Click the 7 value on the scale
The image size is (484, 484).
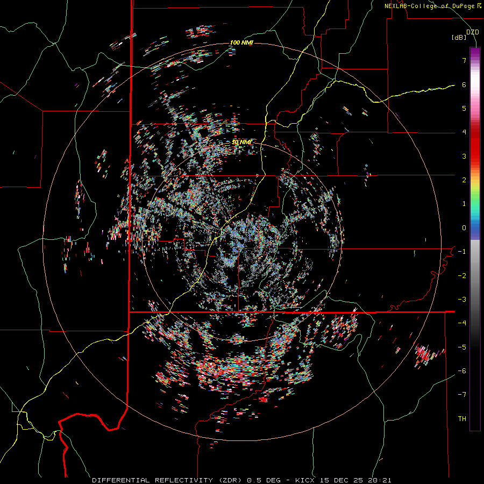pos(464,60)
